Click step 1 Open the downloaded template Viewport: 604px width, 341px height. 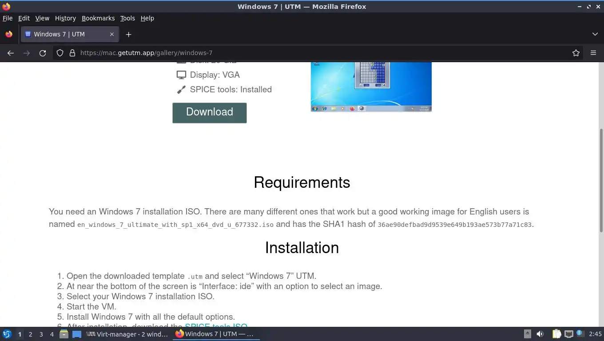click(x=191, y=276)
